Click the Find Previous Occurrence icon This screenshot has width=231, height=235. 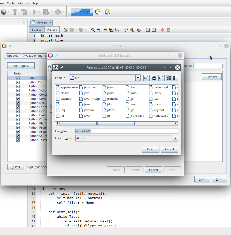(99, 30)
